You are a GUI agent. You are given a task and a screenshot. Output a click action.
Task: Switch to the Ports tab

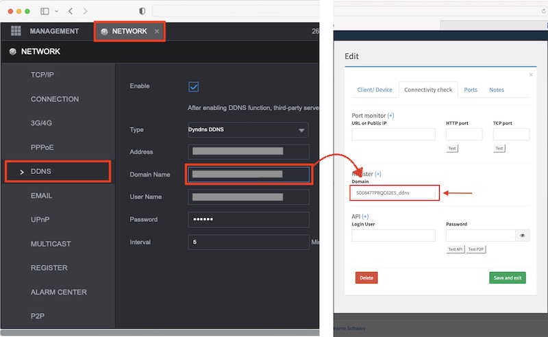[x=471, y=90]
